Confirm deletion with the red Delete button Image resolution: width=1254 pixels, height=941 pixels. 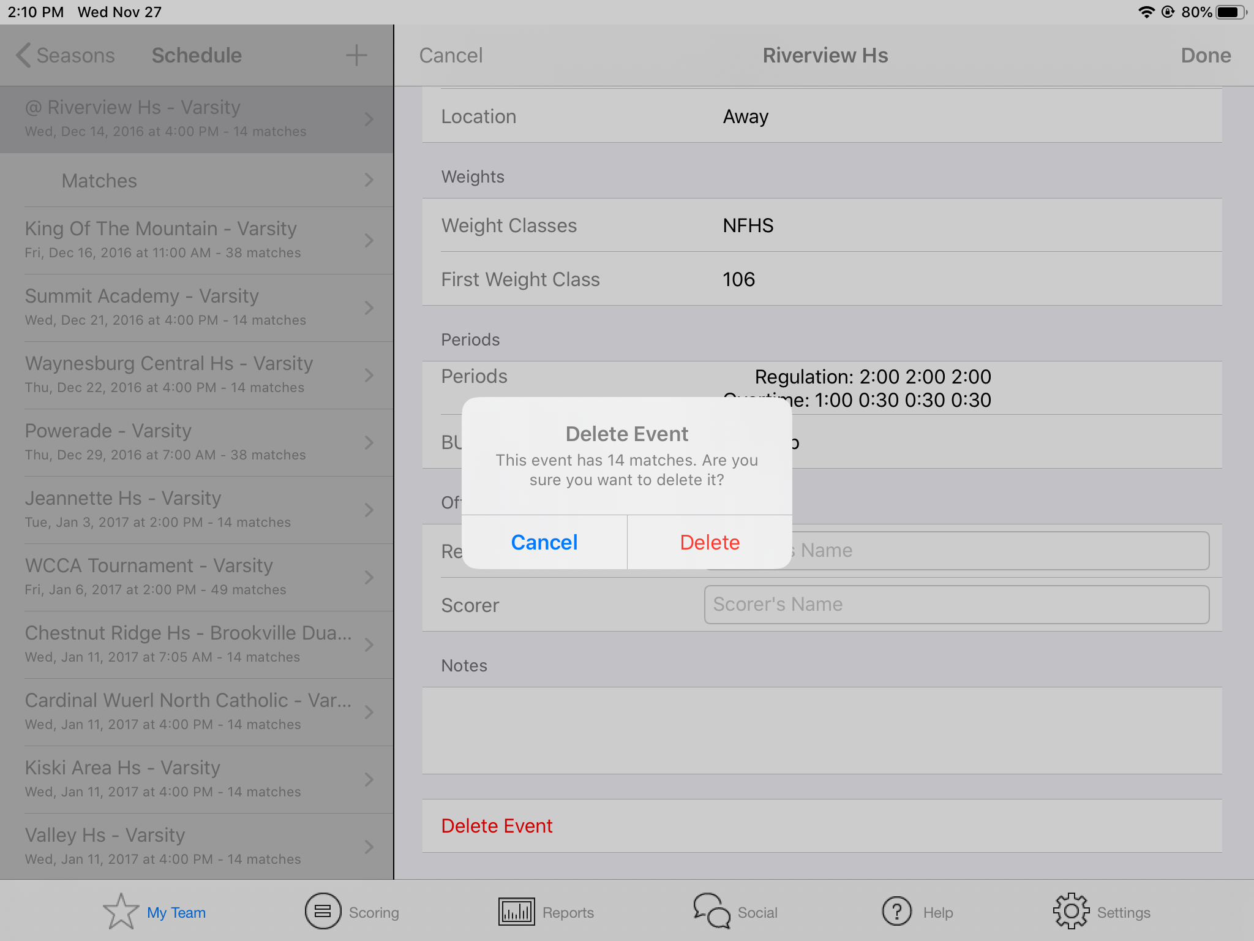tap(710, 542)
